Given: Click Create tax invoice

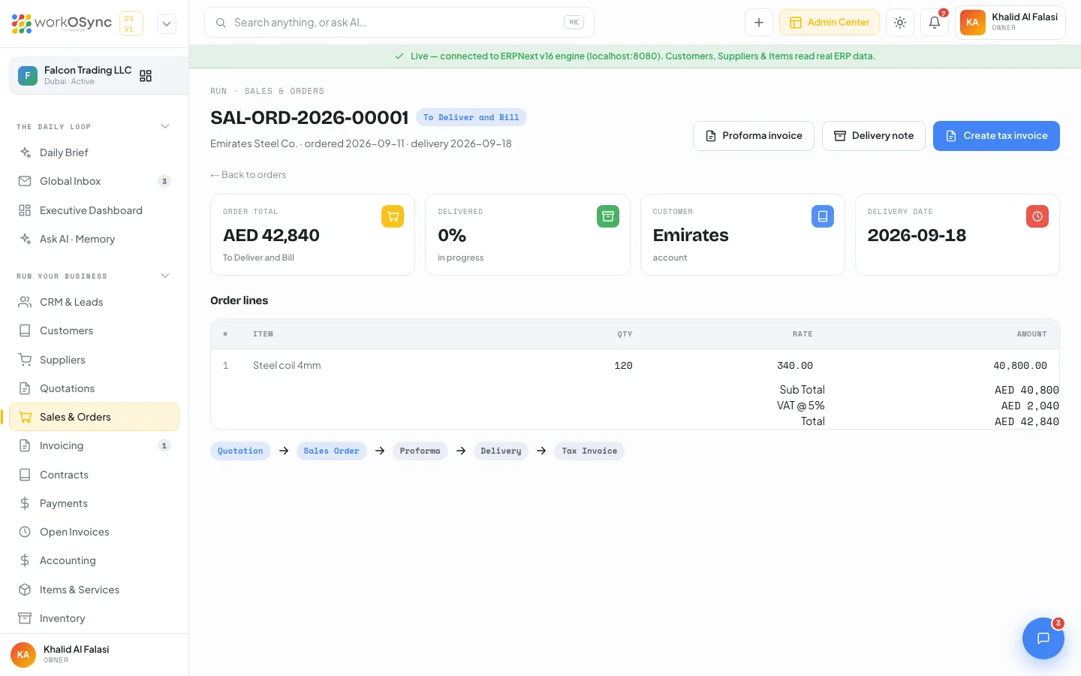Looking at the screenshot, I should [x=996, y=136].
